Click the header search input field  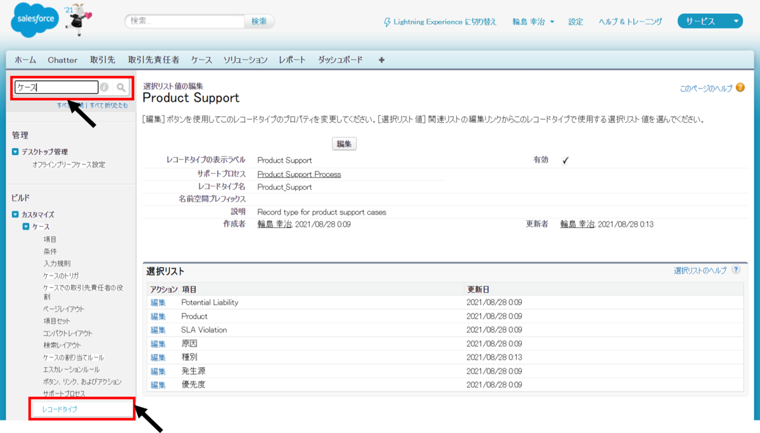click(x=184, y=22)
